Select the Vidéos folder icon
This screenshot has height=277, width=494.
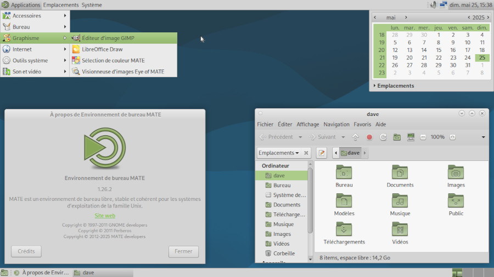tap(400, 229)
